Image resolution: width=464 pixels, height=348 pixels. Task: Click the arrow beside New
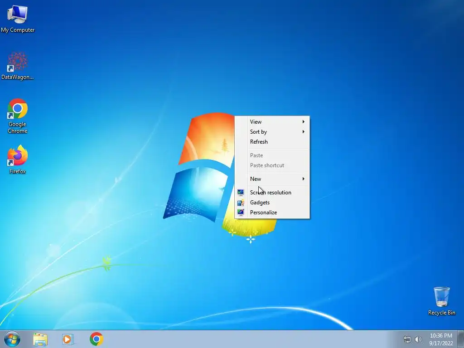click(x=303, y=179)
